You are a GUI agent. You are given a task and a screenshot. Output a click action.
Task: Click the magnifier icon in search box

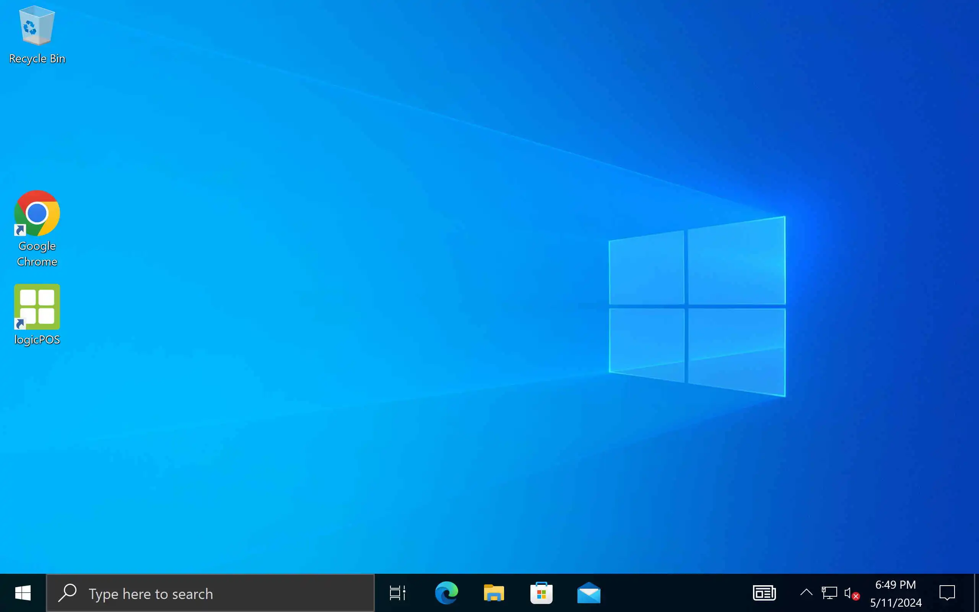pos(68,593)
